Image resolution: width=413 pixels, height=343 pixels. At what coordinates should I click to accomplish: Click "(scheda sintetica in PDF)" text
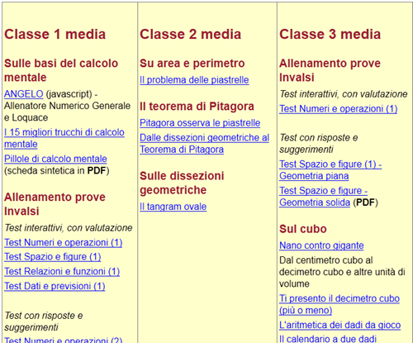pos(57,171)
